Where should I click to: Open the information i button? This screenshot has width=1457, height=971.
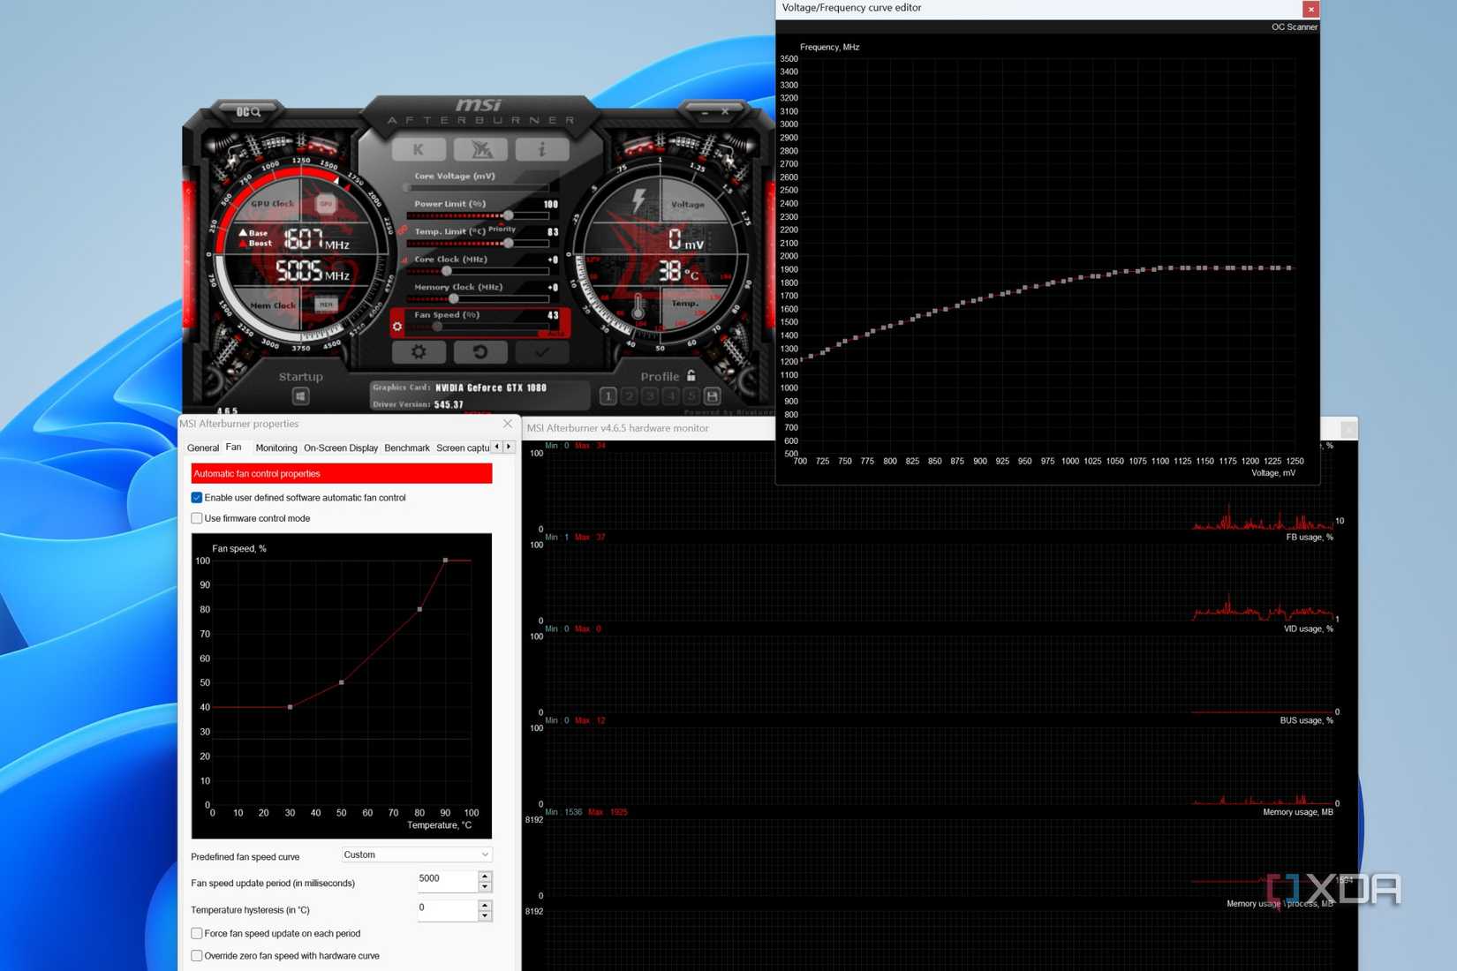click(541, 150)
